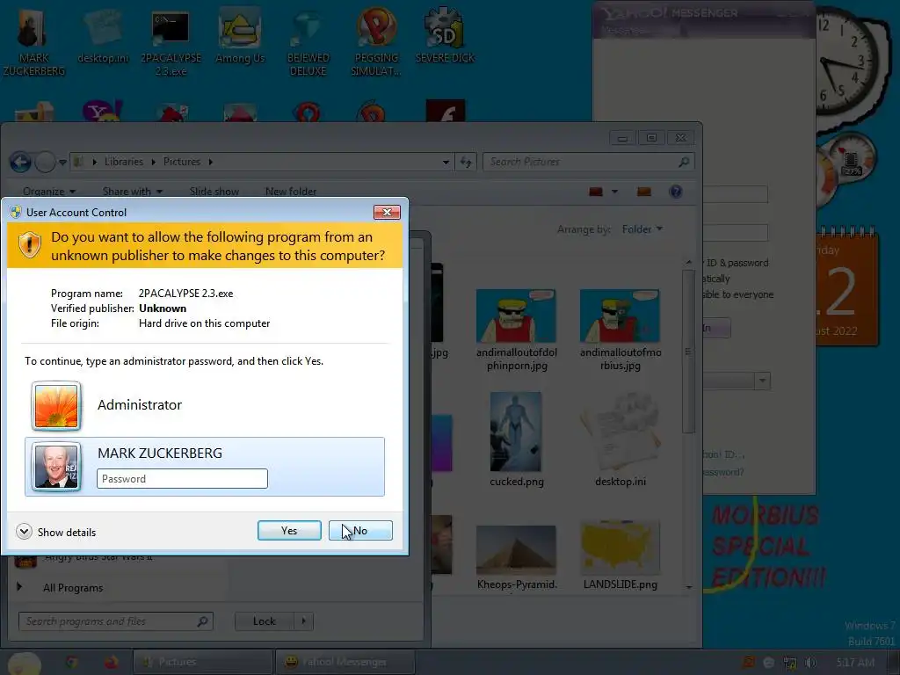This screenshot has width=900, height=675.
Task: Click New folder in Explorer toolbar
Action: click(291, 192)
